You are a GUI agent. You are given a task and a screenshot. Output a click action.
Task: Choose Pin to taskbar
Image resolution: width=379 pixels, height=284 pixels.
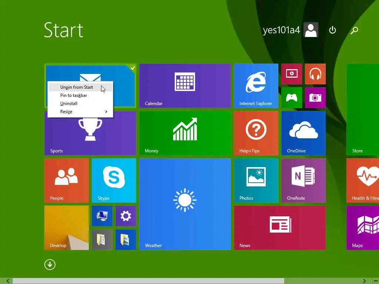point(80,95)
